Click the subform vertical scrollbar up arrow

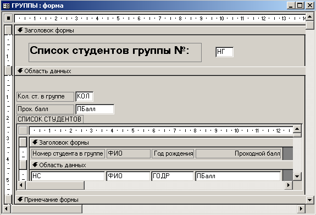tap(297, 129)
